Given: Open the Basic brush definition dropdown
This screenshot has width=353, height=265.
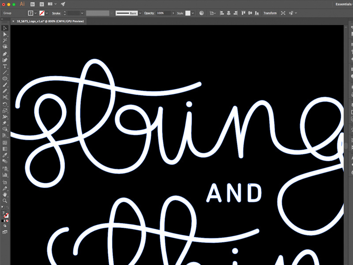Looking at the screenshot, I should pyautogui.click(x=140, y=13).
